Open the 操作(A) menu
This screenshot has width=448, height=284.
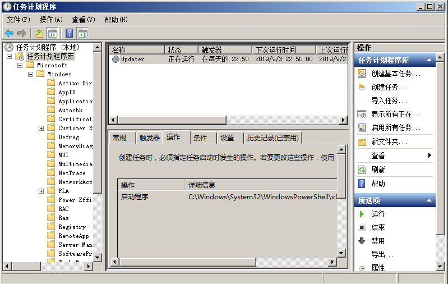(x=51, y=20)
